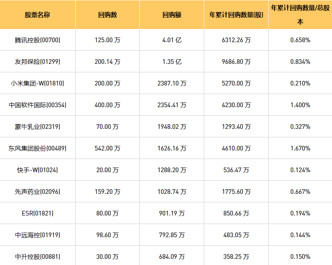Click the 回购额 column header
Screen dimensions: 332x265
pyautogui.click(x=172, y=15)
